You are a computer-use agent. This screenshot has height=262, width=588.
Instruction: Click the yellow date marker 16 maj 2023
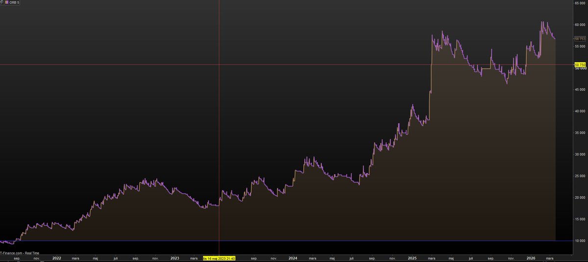click(x=219, y=259)
